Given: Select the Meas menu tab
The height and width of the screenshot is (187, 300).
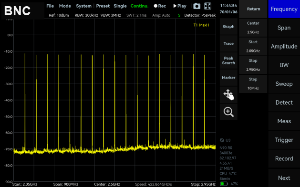Looking at the screenshot, I should pyautogui.click(x=284, y=121).
